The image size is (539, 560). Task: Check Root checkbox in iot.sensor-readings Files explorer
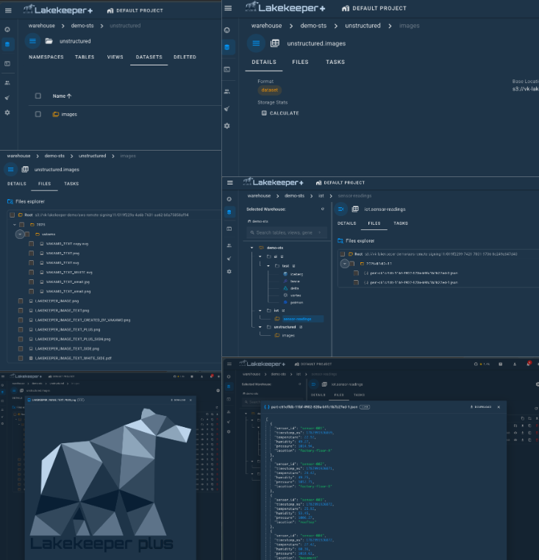coord(343,254)
